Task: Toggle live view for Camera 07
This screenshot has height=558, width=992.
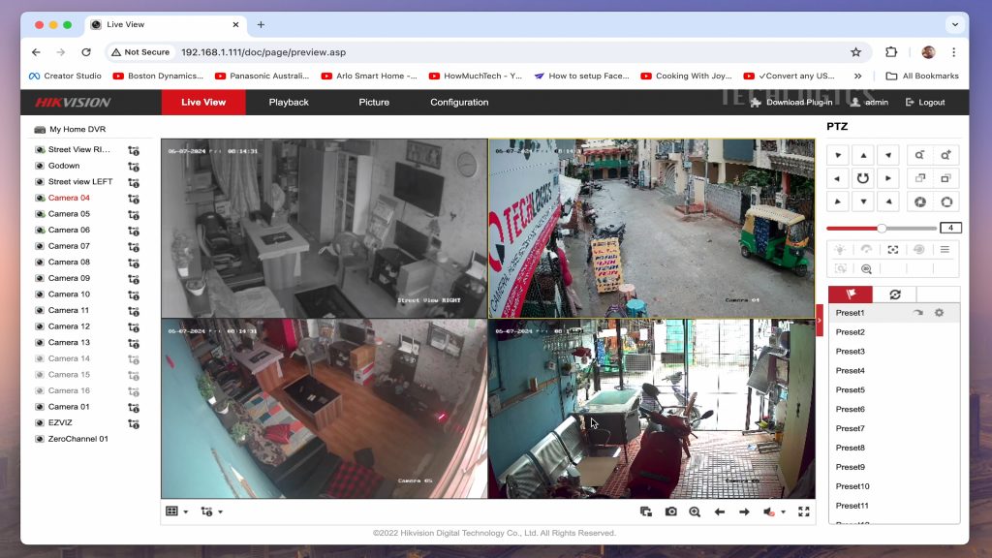Action: pos(134,247)
